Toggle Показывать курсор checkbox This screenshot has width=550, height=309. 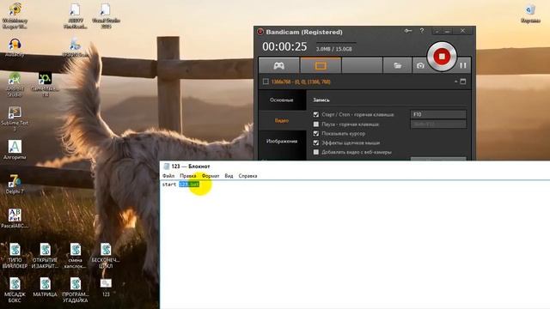click(x=316, y=134)
